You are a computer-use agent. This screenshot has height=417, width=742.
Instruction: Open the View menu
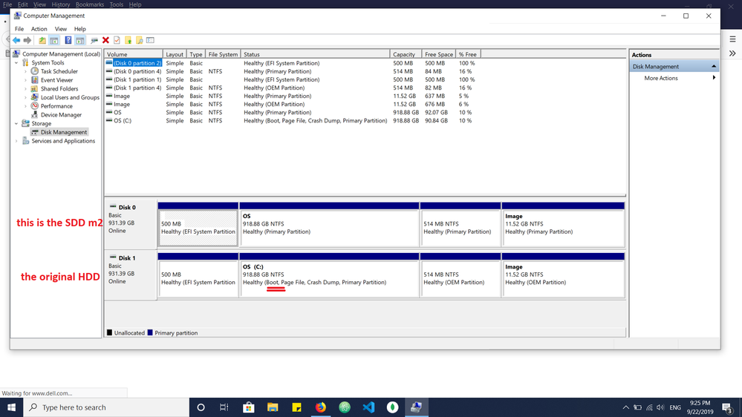[59, 29]
